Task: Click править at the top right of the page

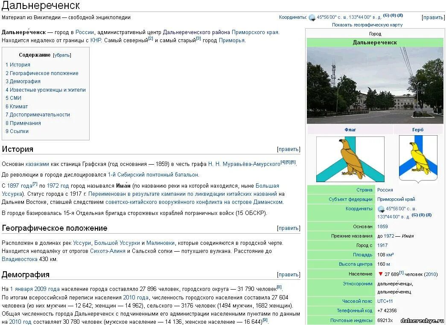Action: pyautogui.click(x=433, y=17)
